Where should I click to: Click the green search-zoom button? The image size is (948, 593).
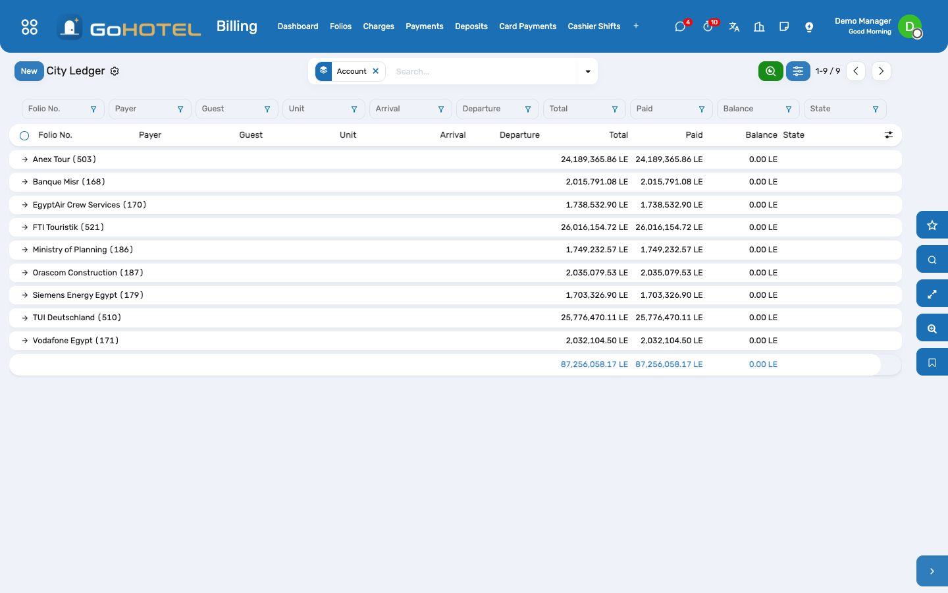pyautogui.click(x=770, y=71)
